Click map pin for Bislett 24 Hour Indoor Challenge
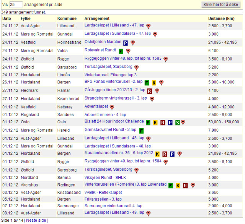This screenshot has width=245, height=224. pos(183,123)
